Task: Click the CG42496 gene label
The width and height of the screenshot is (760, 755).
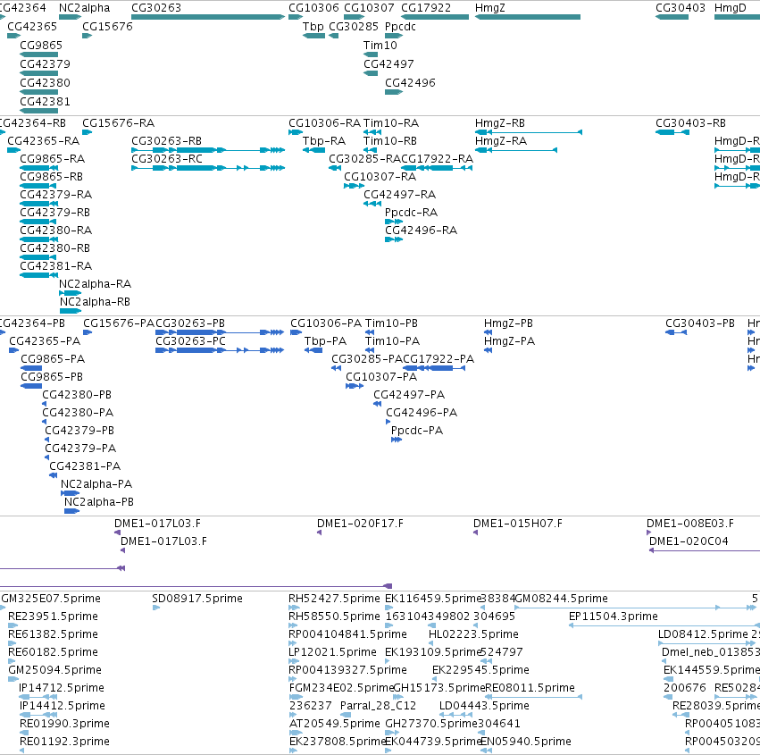Action: (x=410, y=82)
